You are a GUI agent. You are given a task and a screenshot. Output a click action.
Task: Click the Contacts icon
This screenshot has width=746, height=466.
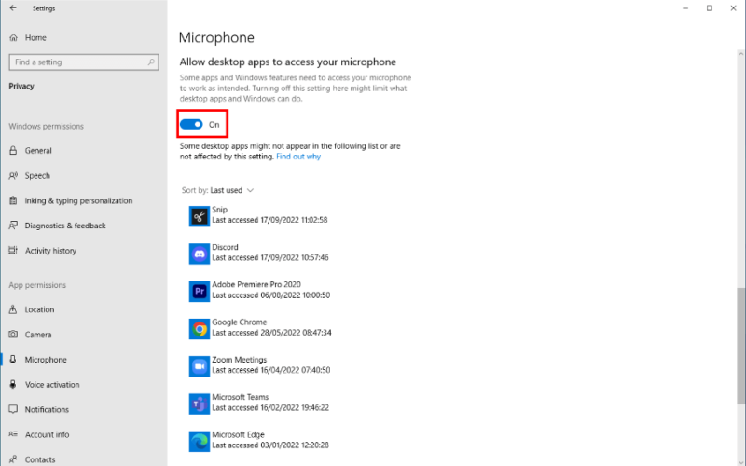(13, 459)
